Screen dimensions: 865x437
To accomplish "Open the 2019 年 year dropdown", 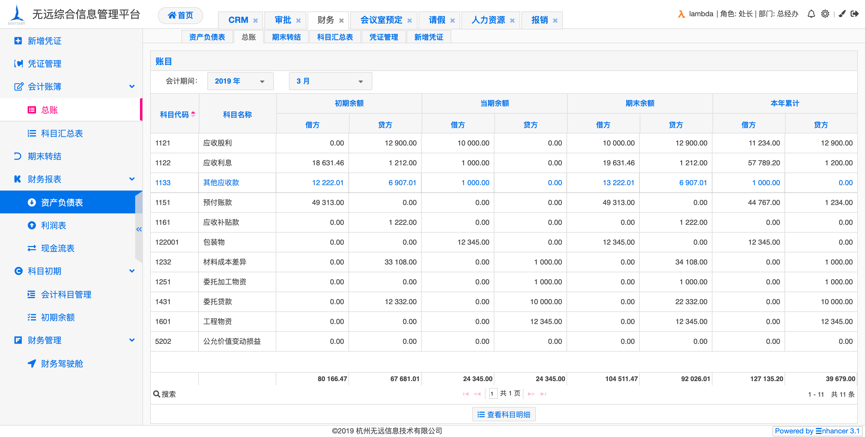I will pos(240,81).
